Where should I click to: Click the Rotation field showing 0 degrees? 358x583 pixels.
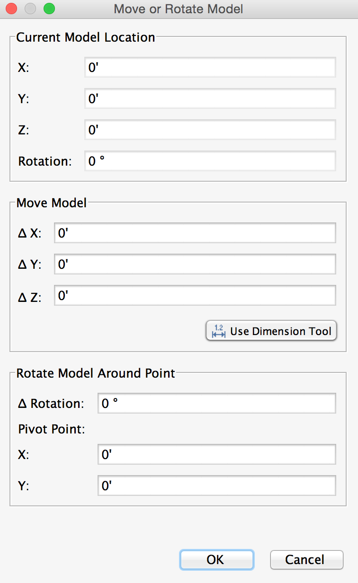coord(209,161)
